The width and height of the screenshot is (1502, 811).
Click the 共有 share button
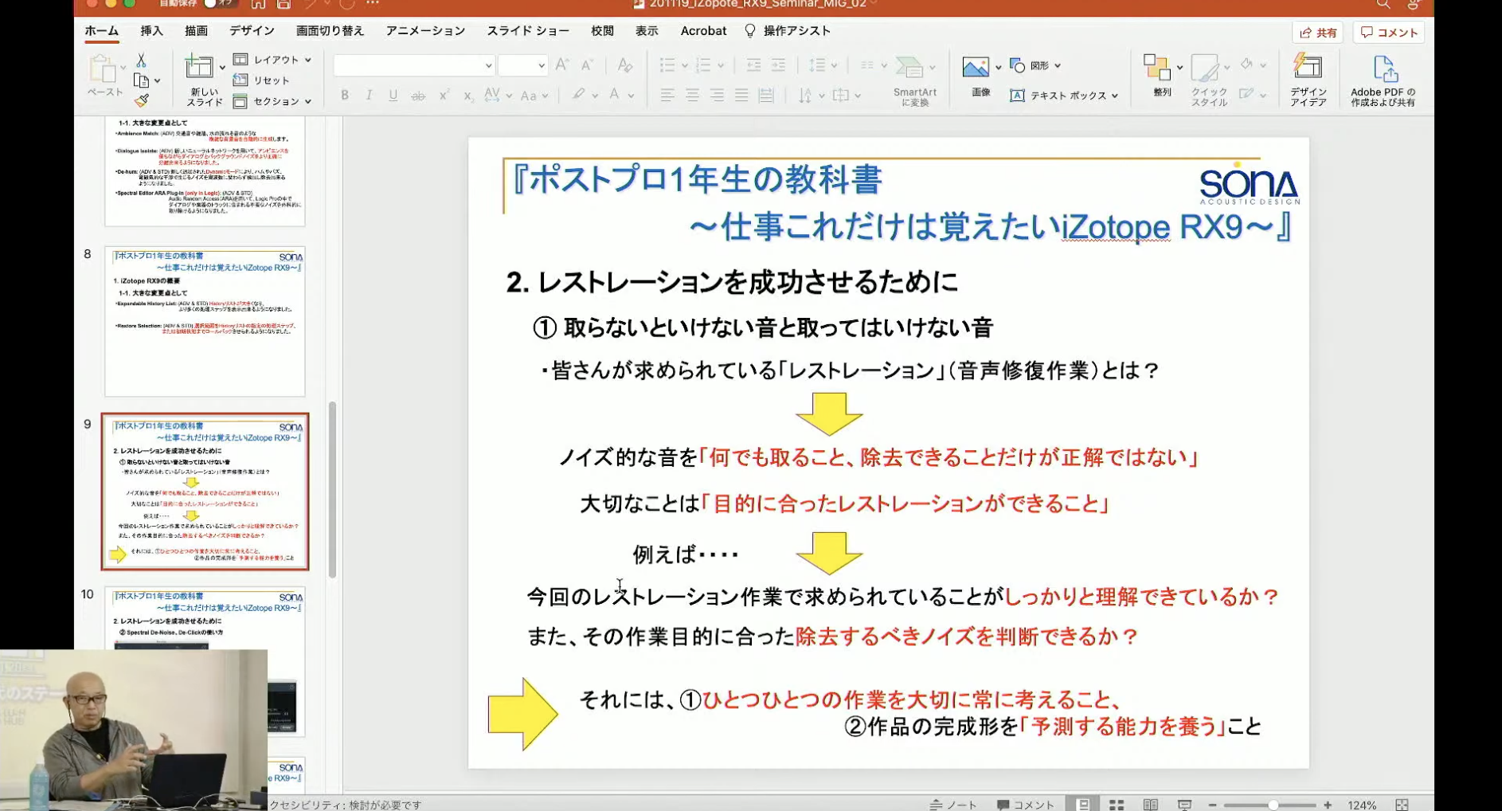click(1318, 33)
